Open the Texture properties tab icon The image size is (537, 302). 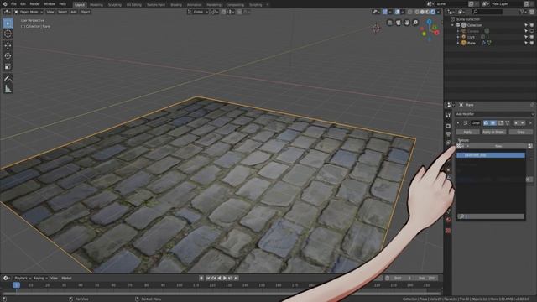click(x=448, y=231)
